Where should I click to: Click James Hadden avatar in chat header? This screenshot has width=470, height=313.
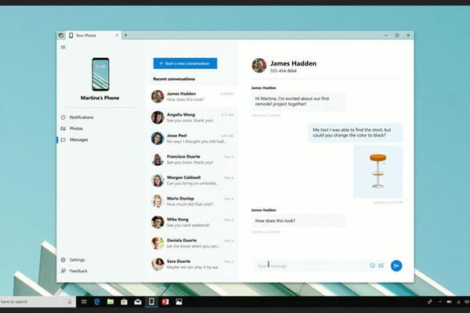[259, 66]
